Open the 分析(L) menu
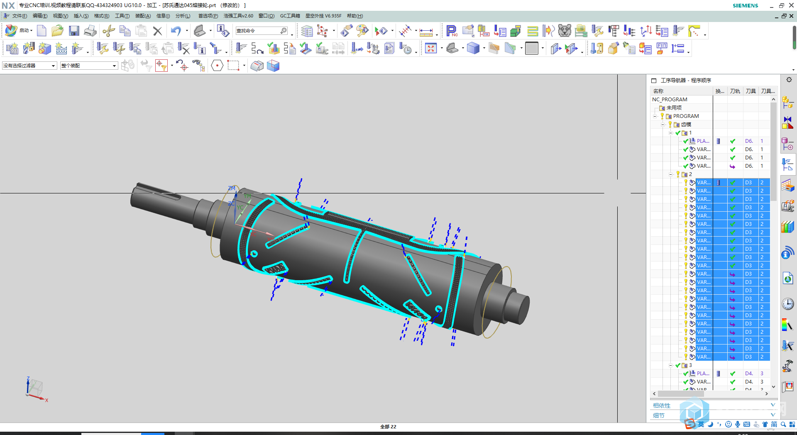 [183, 16]
